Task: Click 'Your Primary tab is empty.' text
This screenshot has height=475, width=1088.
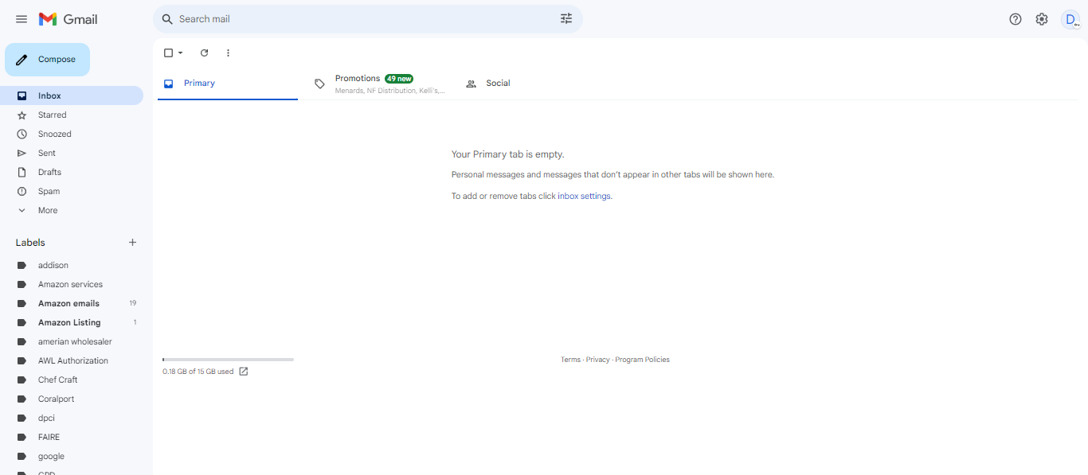Action: click(x=508, y=154)
